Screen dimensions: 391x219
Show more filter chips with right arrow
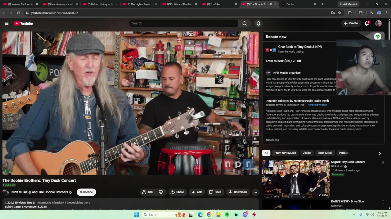click(x=380, y=153)
